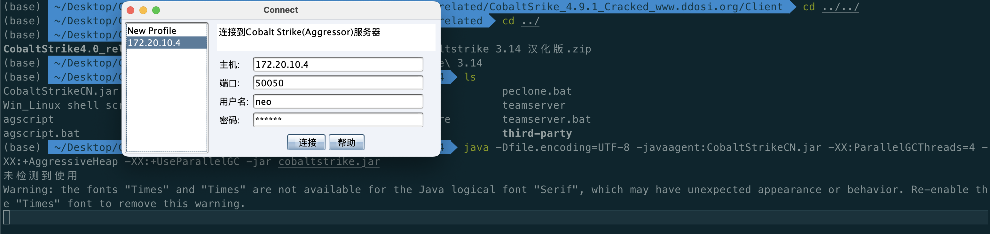Focus the 用户名 field containing neo

click(x=338, y=102)
